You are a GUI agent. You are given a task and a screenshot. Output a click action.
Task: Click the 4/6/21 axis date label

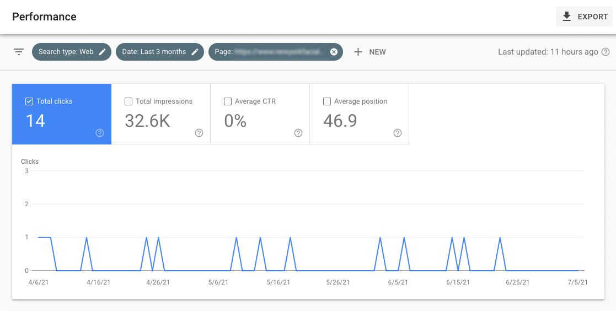tap(39, 282)
